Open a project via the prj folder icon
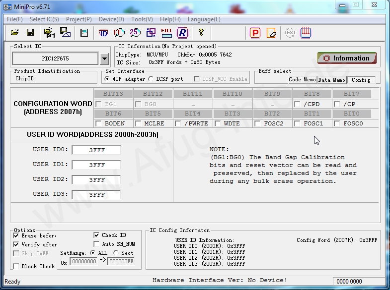 click(x=49, y=33)
